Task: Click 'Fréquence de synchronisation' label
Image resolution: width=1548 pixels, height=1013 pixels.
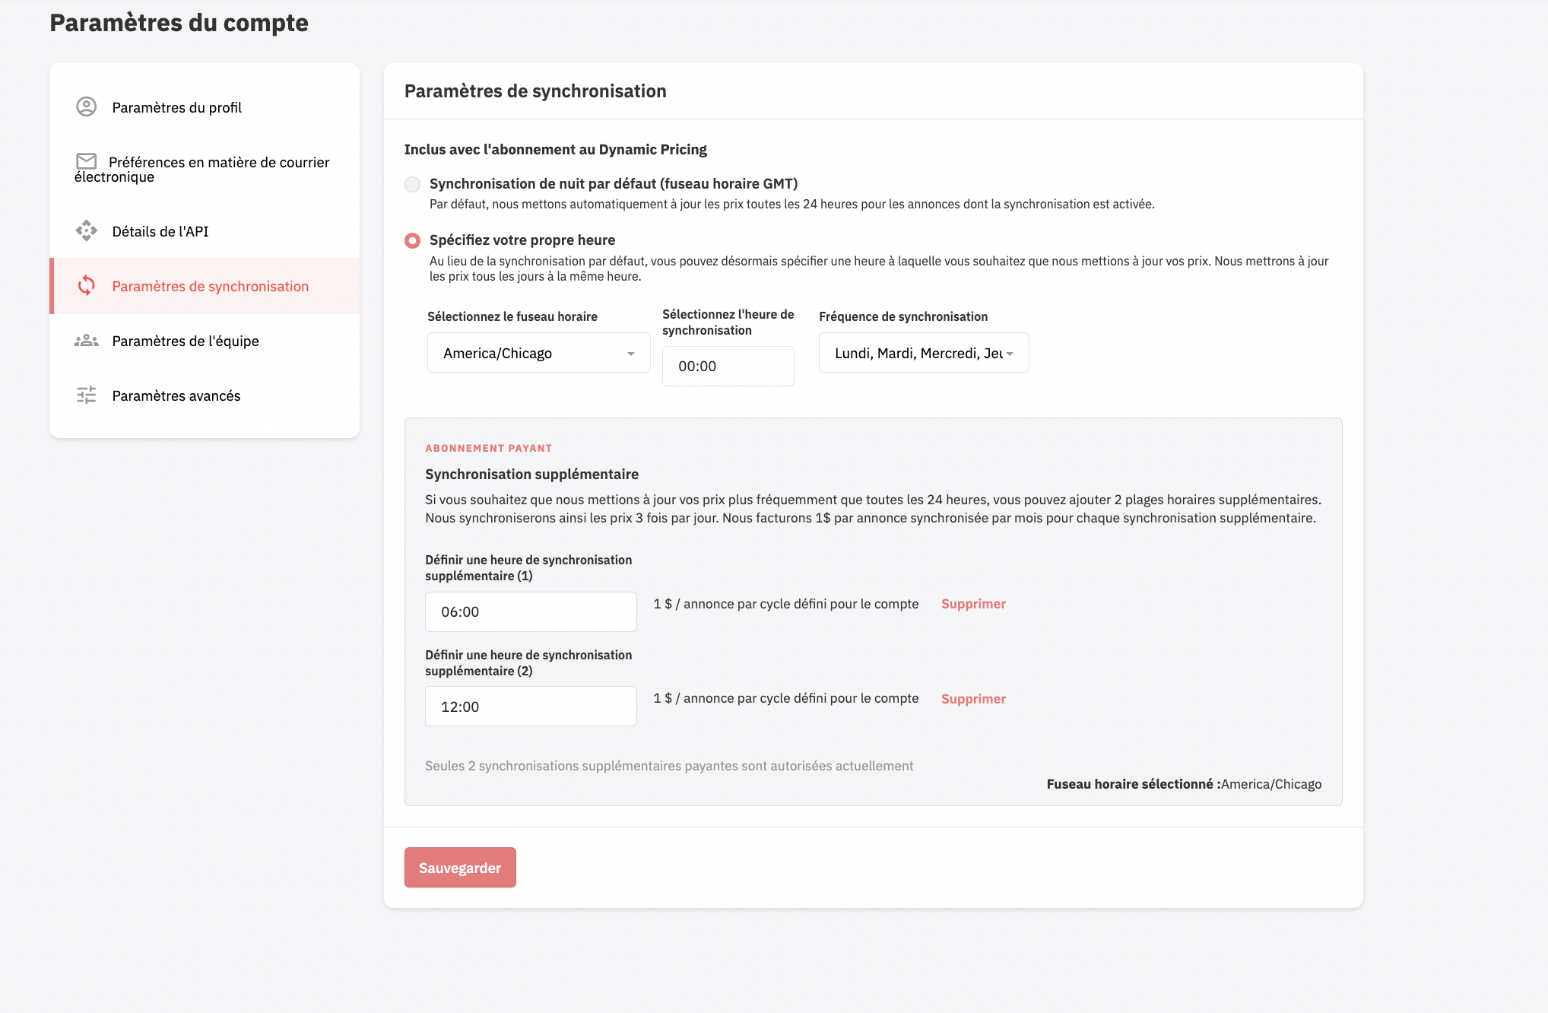Action: [903, 316]
